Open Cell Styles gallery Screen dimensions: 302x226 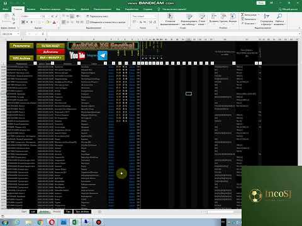201,19
